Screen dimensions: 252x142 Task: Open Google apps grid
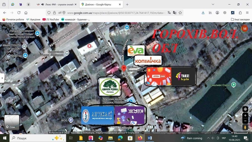point(235,29)
